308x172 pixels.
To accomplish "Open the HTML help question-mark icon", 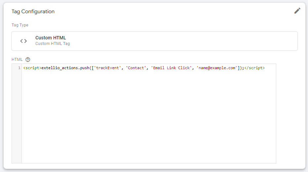I will 28,60.
